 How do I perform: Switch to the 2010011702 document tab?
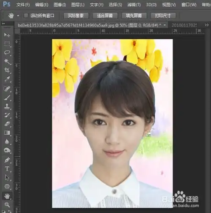tap(184, 25)
